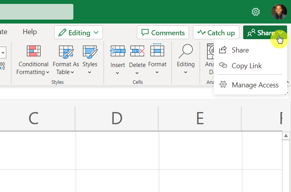Choose Manage Access from the menu
Image resolution: width=291 pixels, height=192 pixels.
click(x=250, y=85)
